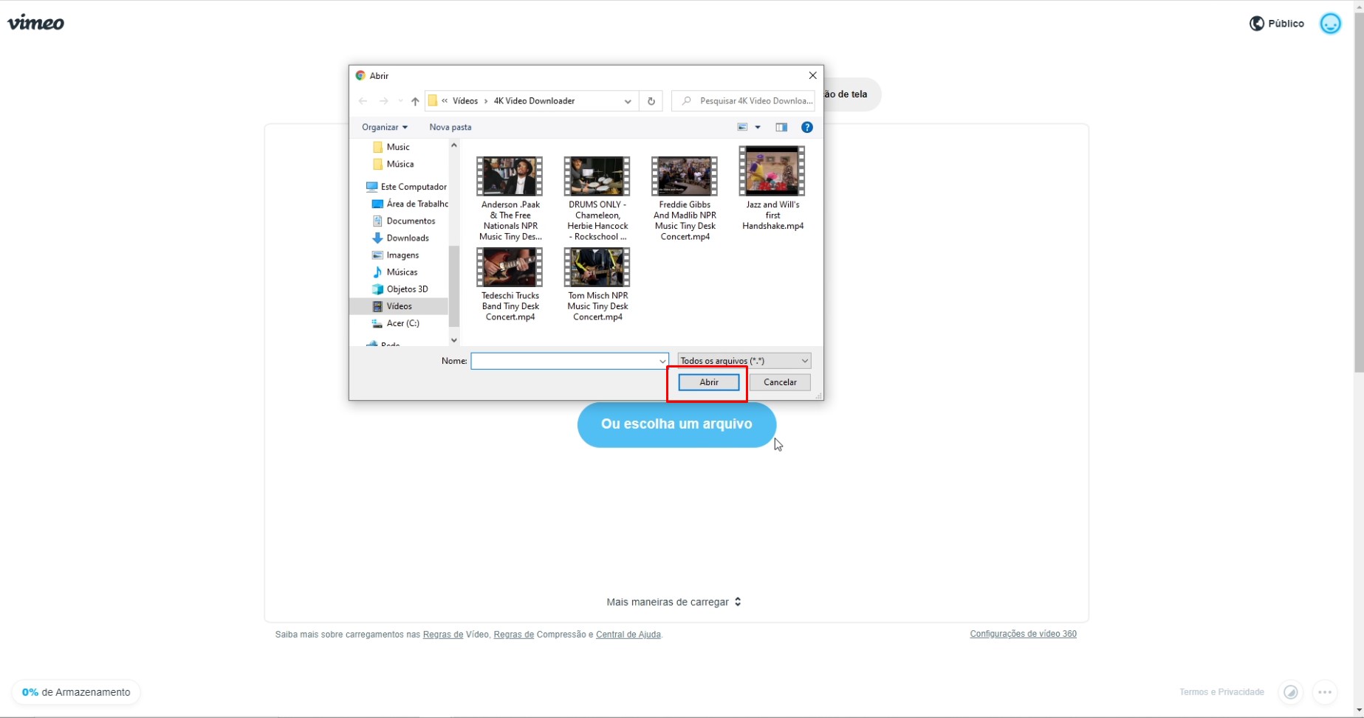Open first Regras de Vídeo link
The width and height of the screenshot is (1364, 718).
coord(443,635)
